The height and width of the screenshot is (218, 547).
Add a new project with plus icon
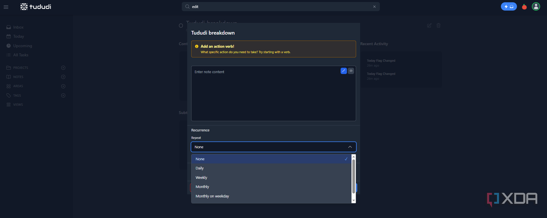click(63, 68)
